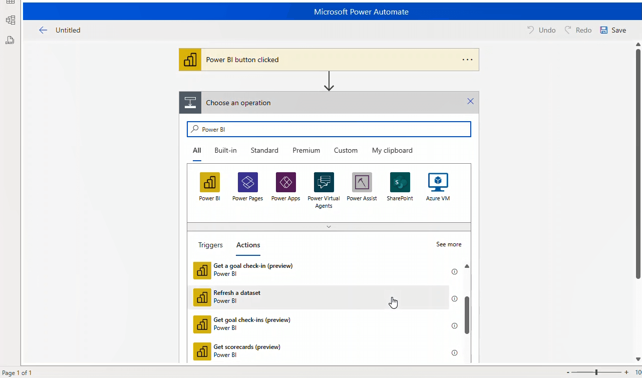The image size is (642, 378).
Task: Switch to the Premium tab
Action: 306,150
